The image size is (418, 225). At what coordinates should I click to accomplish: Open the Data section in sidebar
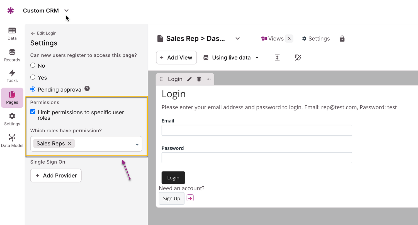(12, 34)
